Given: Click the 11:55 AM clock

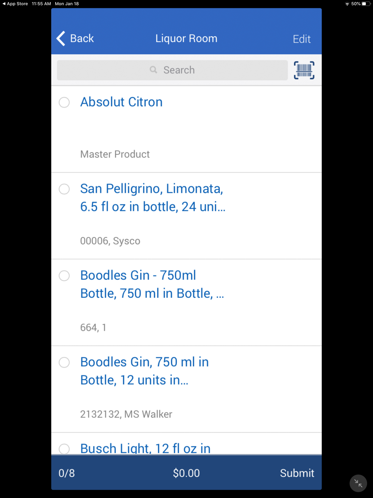Looking at the screenshot, I should (x=41, y=4).
